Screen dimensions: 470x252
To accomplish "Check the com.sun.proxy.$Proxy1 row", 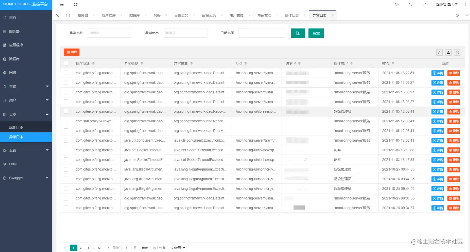I will click(66, 121).
